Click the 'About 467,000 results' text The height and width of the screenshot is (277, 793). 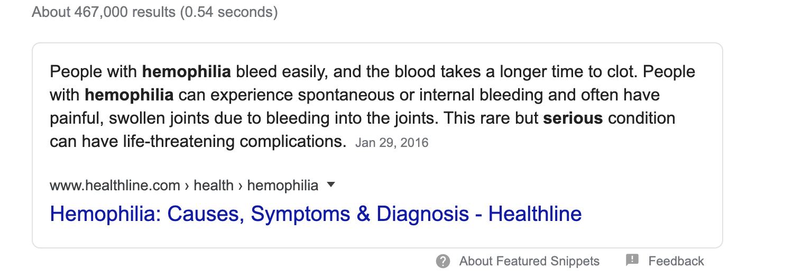(104, 12)
